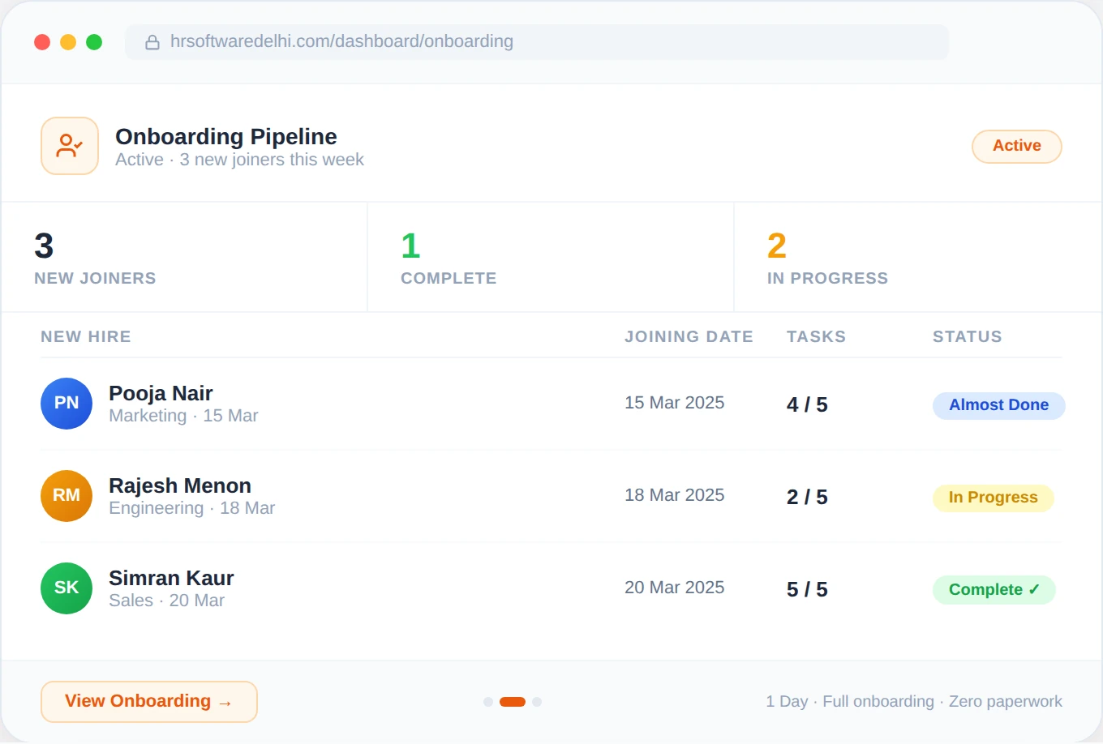This screenshot has width=1103, height=744.
Task: Mark Simran Kaur's Complete status badge
Action: coord(994,589)
